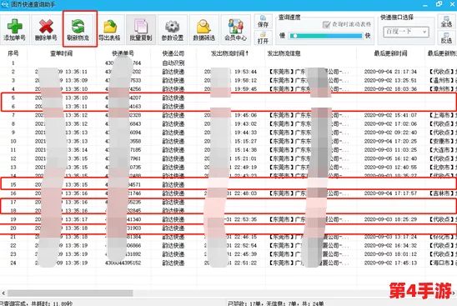Screen dimensions: 457x306
Task: Select update time 2020-09-02 09:22:40
Action: pos(390,133)
